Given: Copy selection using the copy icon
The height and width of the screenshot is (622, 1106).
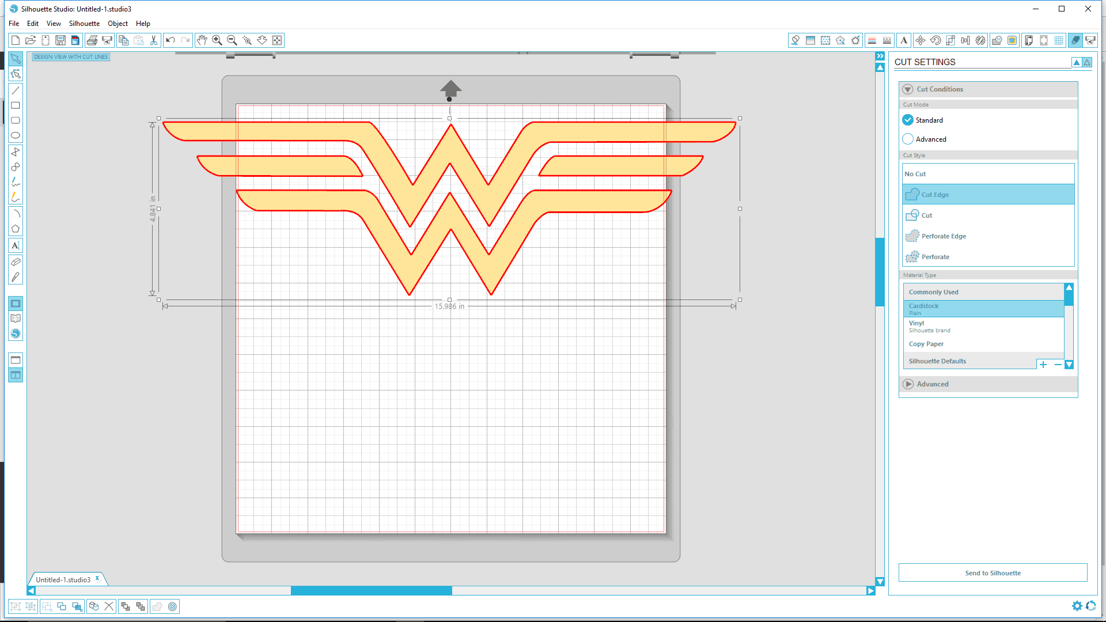Looking at the screenshot, I should [124, 40].
